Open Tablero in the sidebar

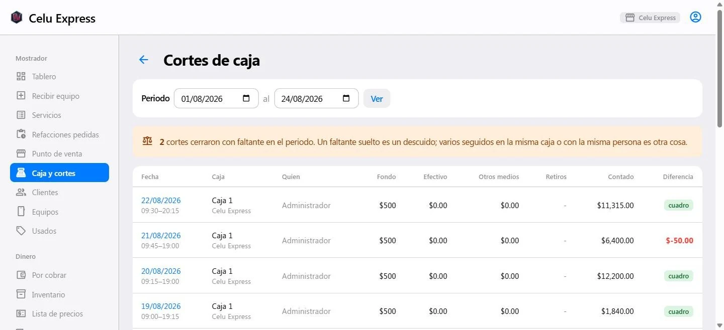(59, 77)
